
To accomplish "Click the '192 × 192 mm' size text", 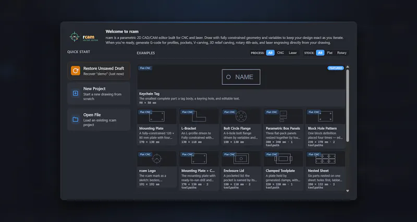I will [150, 184].
